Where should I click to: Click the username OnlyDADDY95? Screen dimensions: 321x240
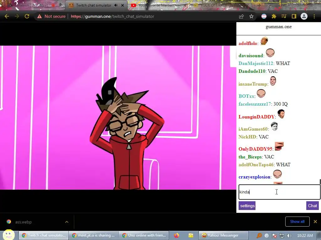tap(255, 149)
